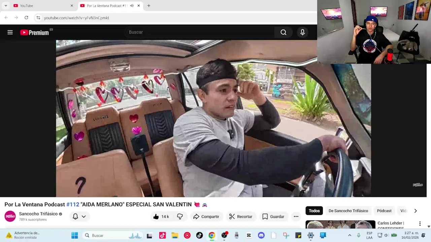The width and height of the screenshot is (431, 242).
Task: Click the Recortar clip button
Action: 240,216
